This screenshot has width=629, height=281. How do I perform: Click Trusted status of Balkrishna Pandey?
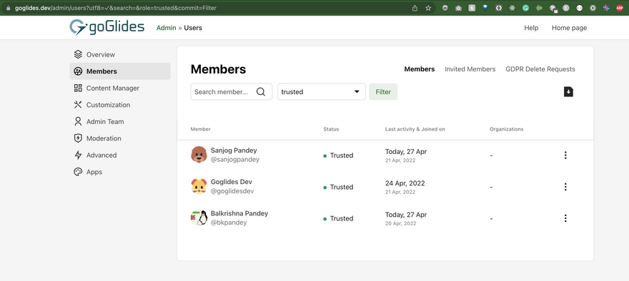338,218
